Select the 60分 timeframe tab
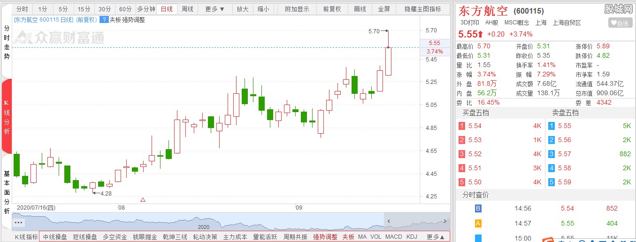 click(x=125, y=9)
